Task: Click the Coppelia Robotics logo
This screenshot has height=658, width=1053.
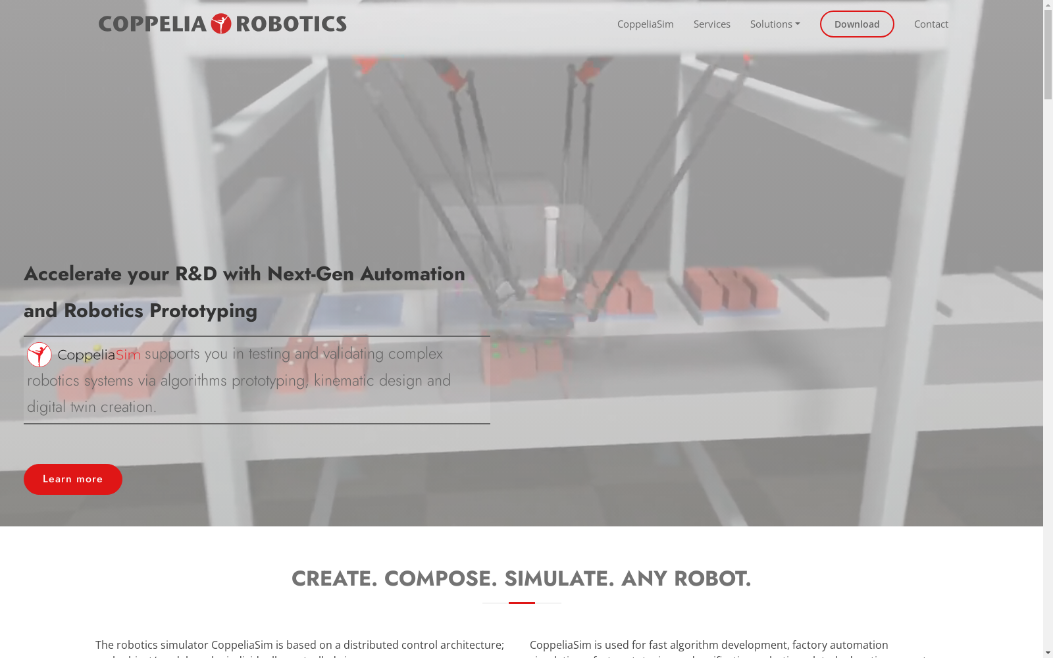Action: pyautogui.click(x=222, y=24)
